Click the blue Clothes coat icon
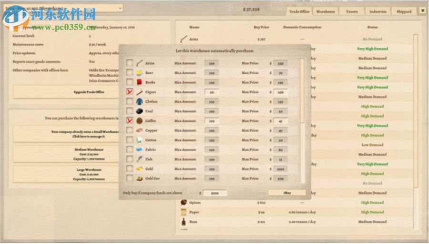The width and height of the screenshot is (429, 244). click(x=140, y=101)
